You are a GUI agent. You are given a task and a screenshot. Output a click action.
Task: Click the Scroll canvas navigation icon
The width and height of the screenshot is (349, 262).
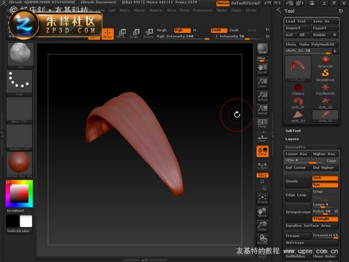tap(262, 69)
